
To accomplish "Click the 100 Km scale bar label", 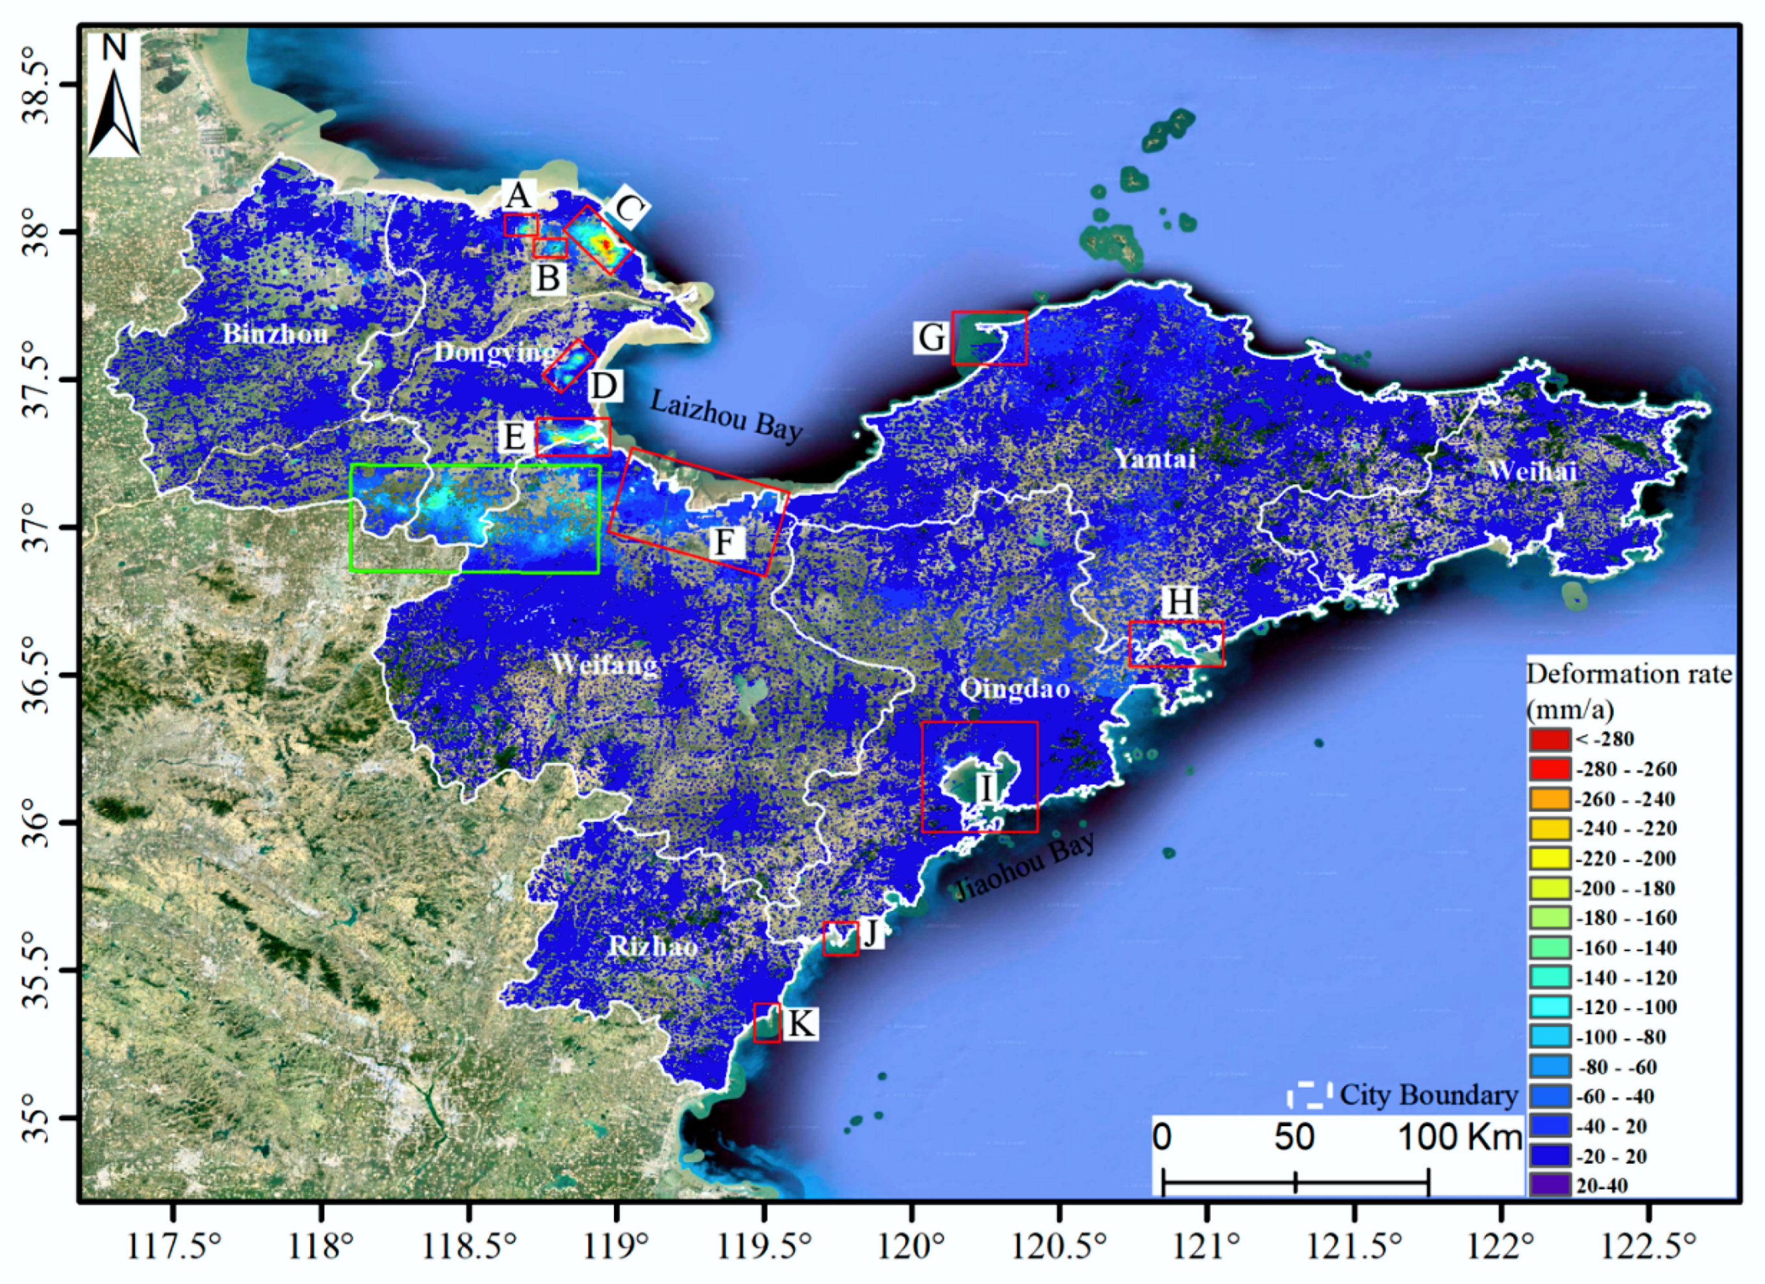I will pos(1460,1137).
